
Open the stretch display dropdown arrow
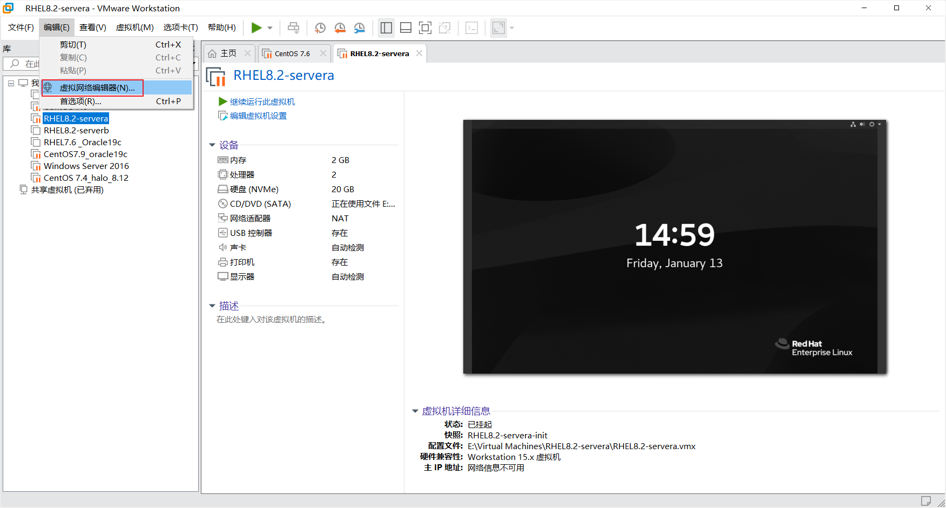pos(512,28)
